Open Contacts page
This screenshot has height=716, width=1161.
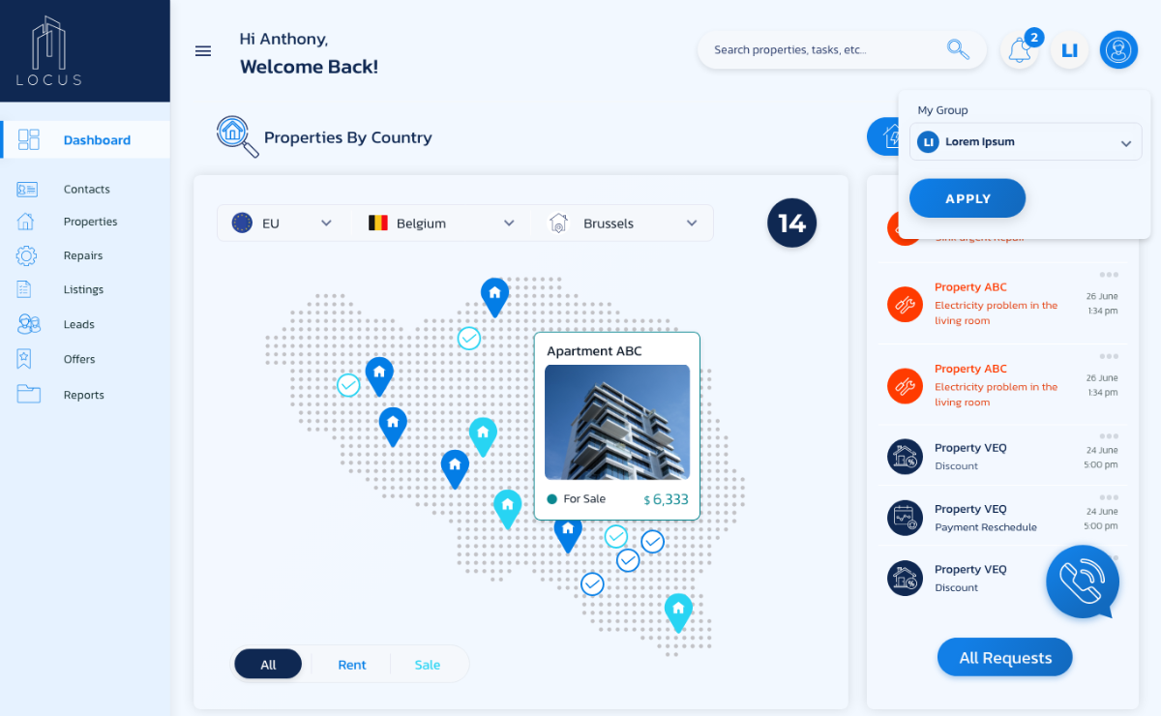[85, 189]
